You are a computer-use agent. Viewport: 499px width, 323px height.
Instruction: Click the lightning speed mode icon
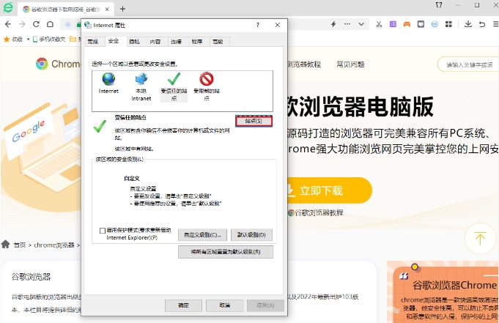[x=333, y=24]
